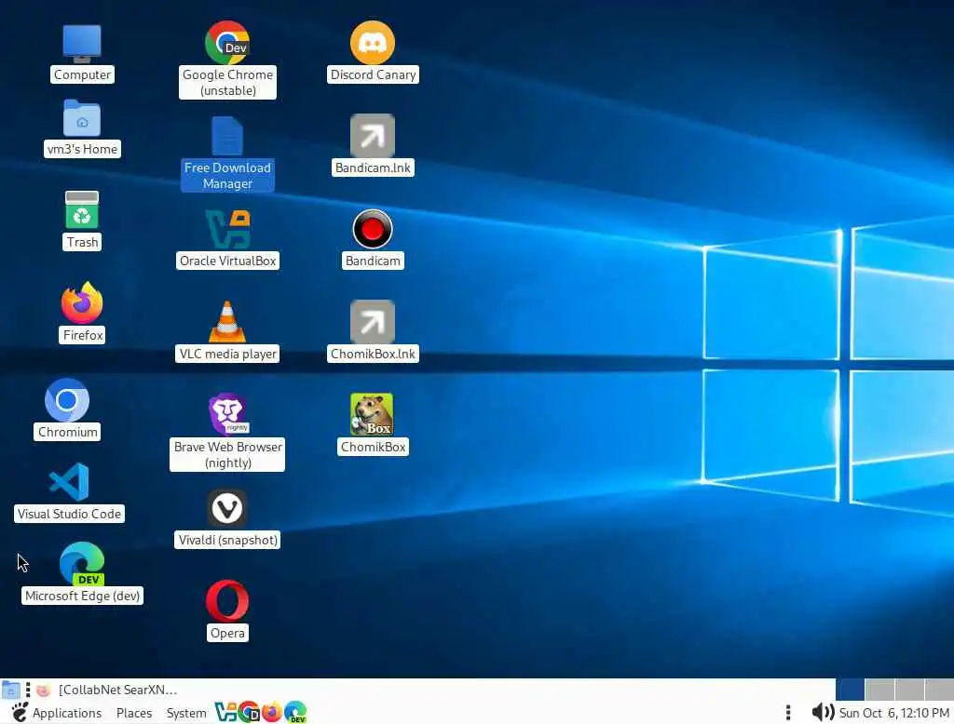Select the Chromium desktop icon
The width and height of the screenshot is (954, 724).
tap(67, 400)
